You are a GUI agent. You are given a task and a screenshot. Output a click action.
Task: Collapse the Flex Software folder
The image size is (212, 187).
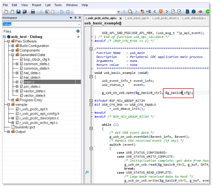pyautogui.click(x=8, y=41)
